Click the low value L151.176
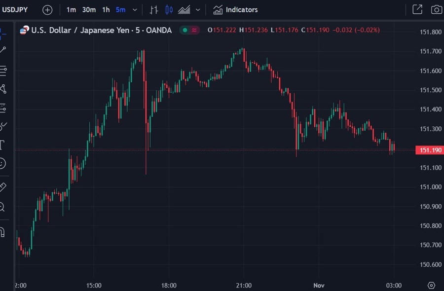The image size is (444, 291). point(284,30)
